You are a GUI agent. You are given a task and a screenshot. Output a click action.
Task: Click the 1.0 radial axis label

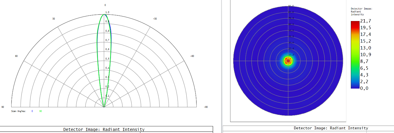coord(107,12)
